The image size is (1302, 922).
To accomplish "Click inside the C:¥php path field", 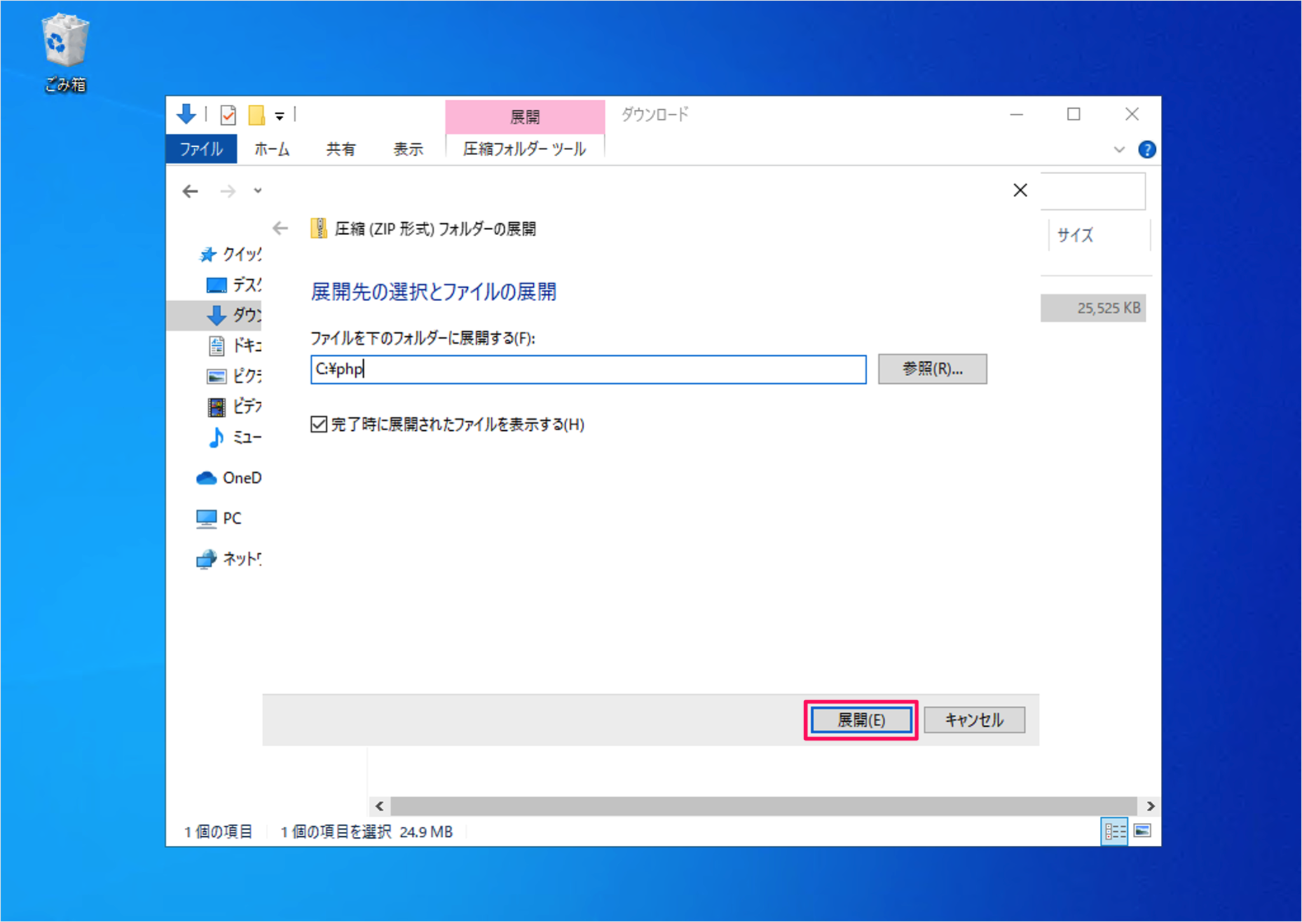I will 590,369.
